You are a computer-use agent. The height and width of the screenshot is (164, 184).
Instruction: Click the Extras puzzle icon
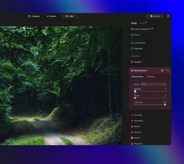click(152, 16)
